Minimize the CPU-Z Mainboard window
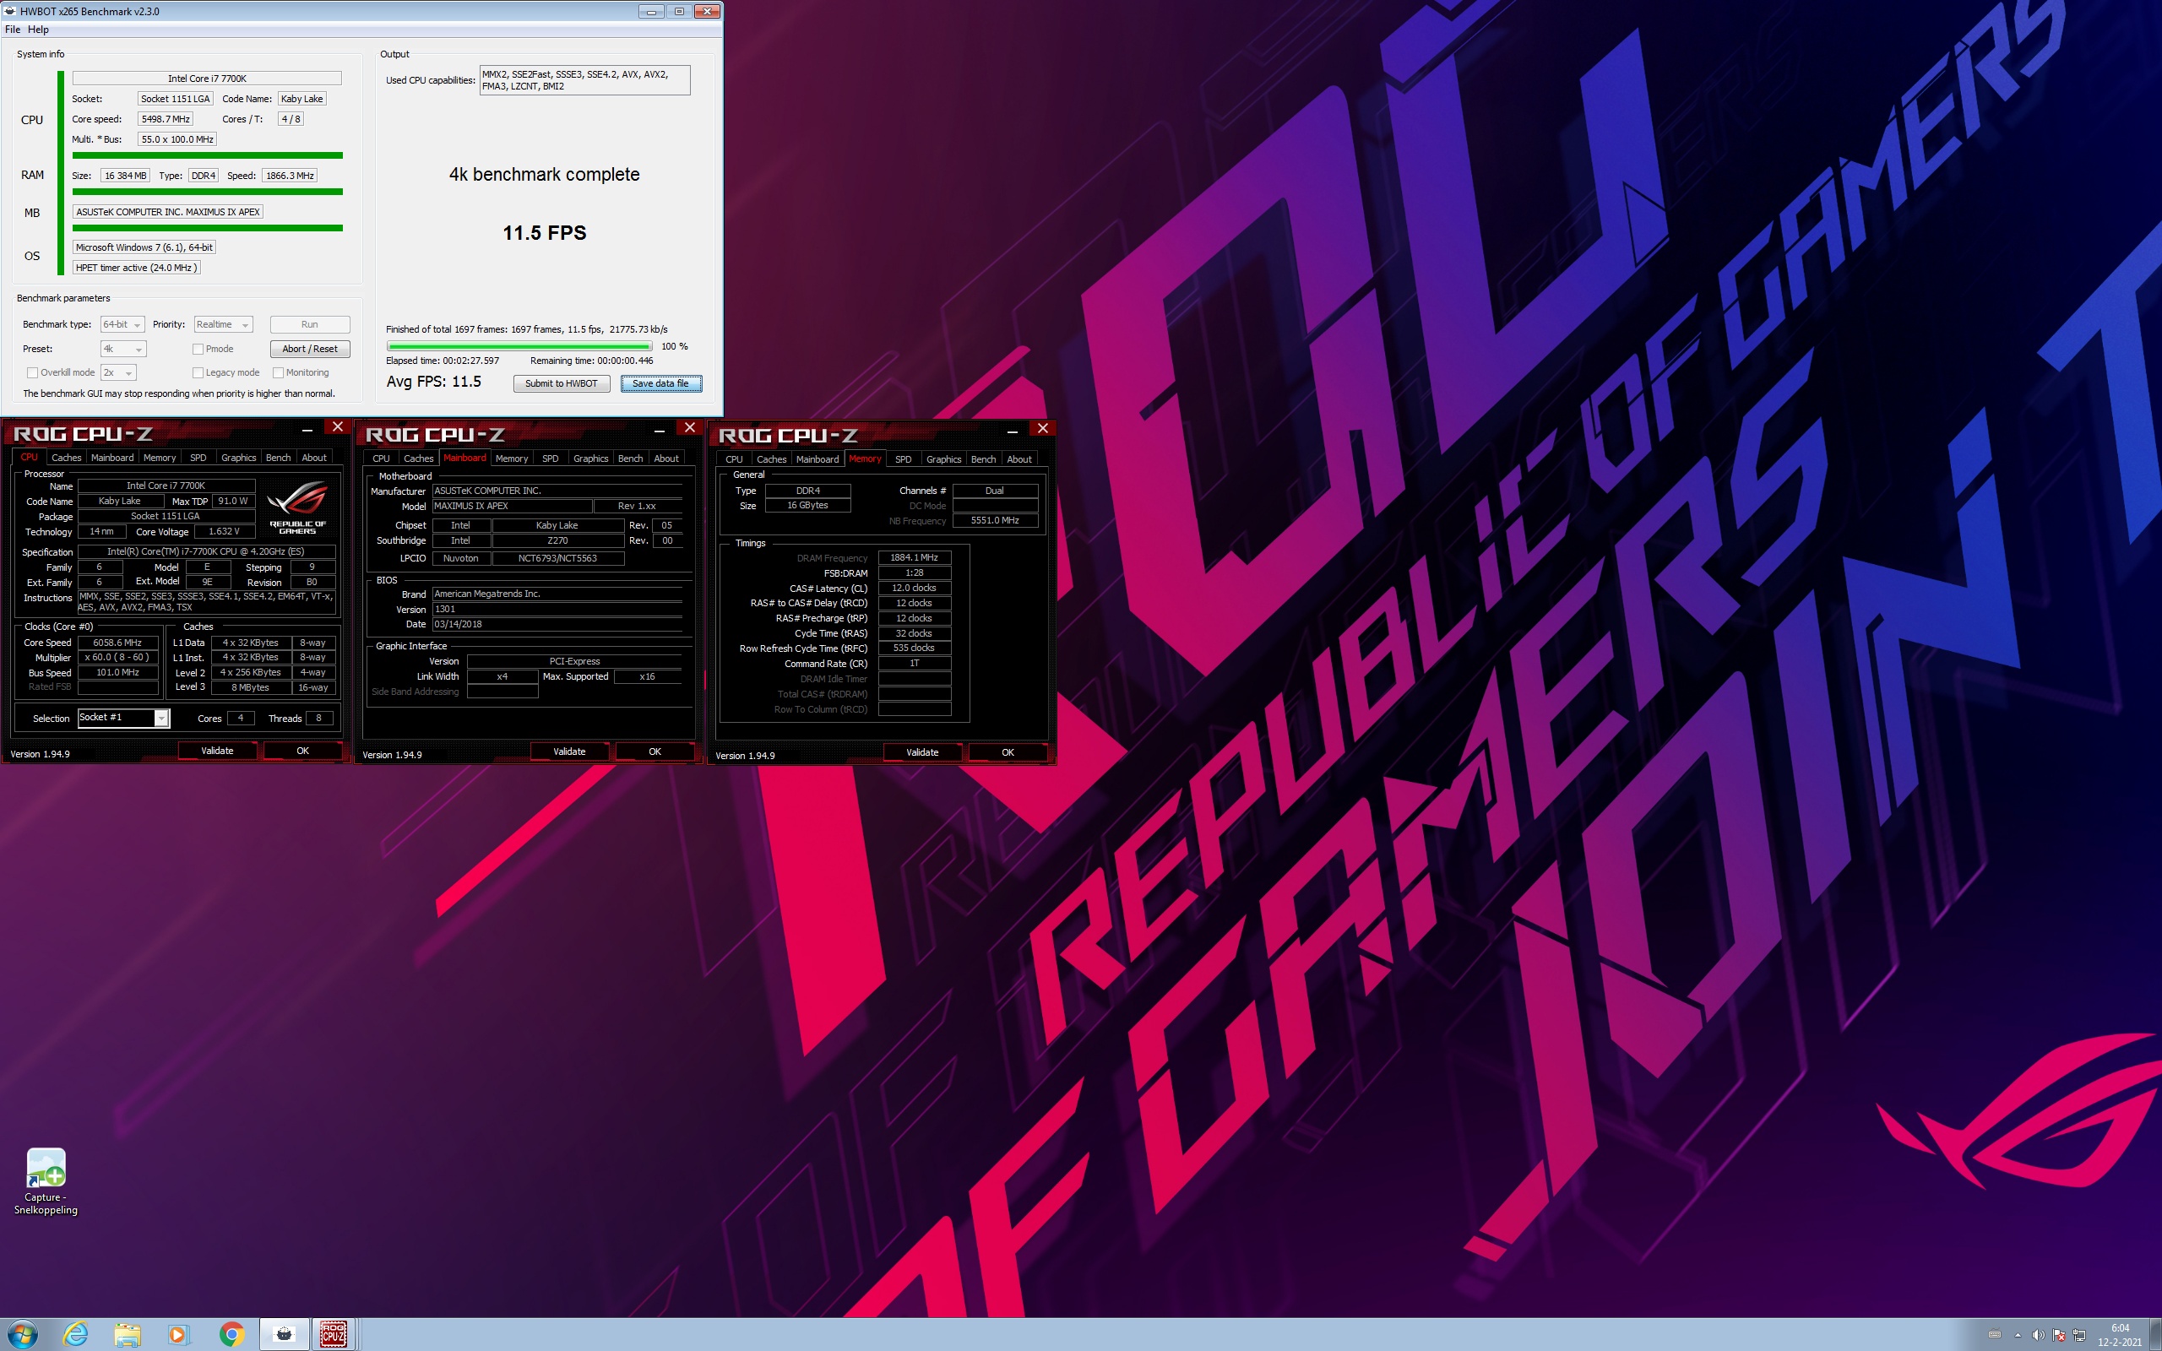Screen dimensions: 2162x1351 [x=660, y=430]
